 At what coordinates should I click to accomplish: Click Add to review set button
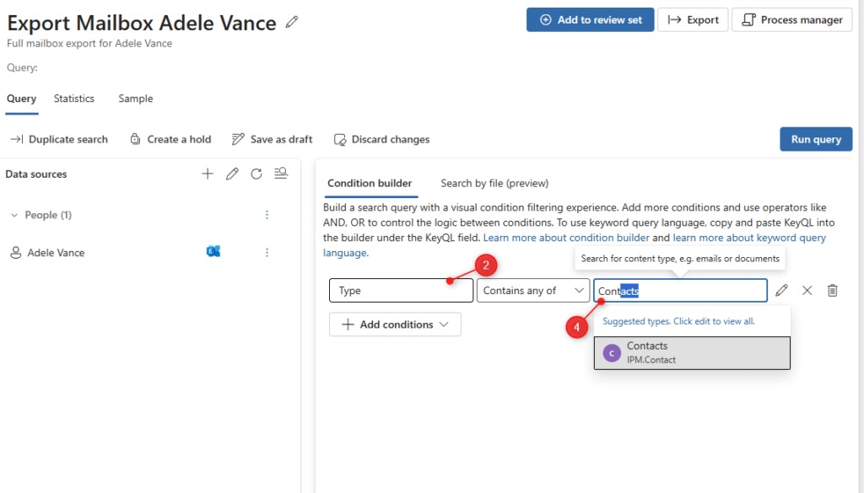coord(590,20)
